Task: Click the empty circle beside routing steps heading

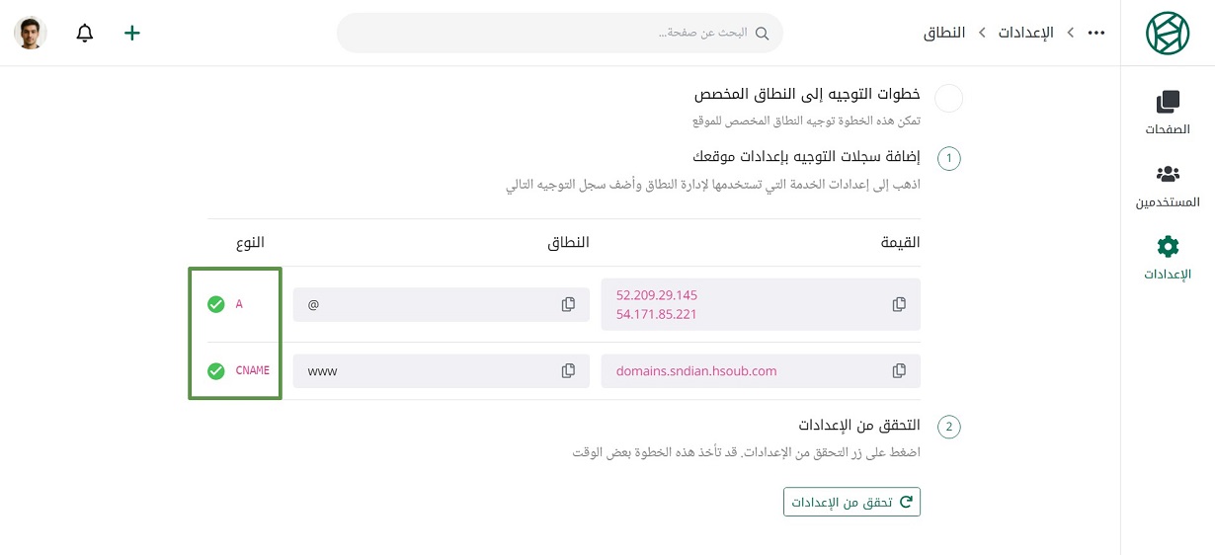Action: [948, 99]
